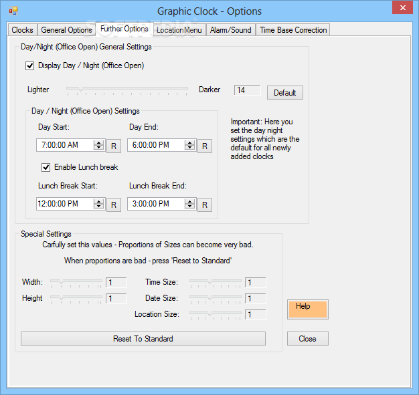The height and width of the screenshot is (395, 419).
Task: Click the darkness value field showing 14
Action: coord(247,90)
